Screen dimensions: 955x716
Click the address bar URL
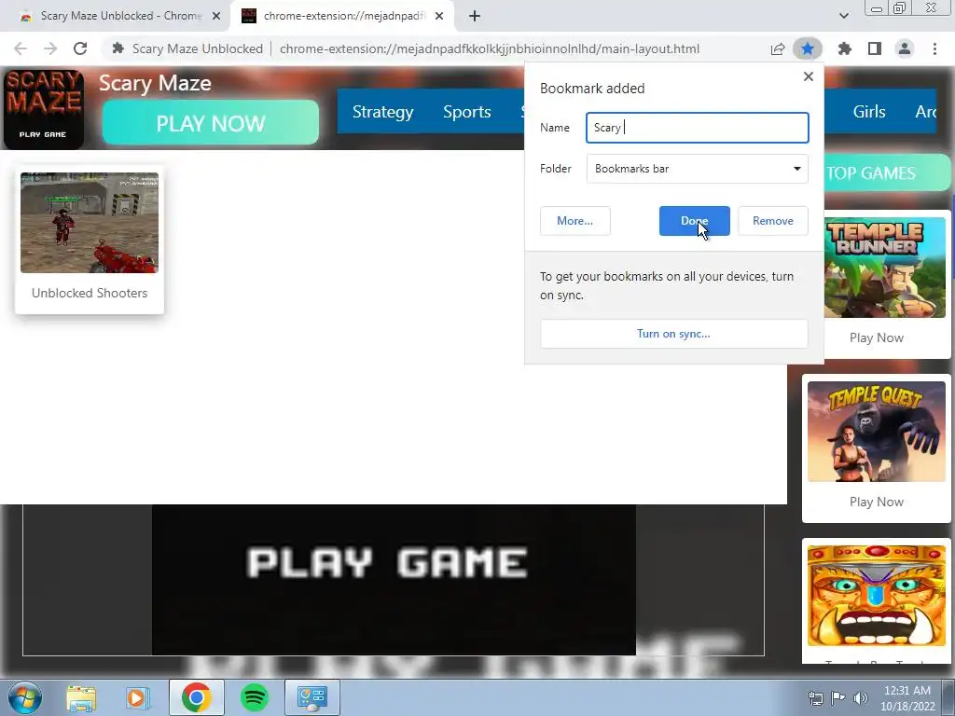coord(489,48)
